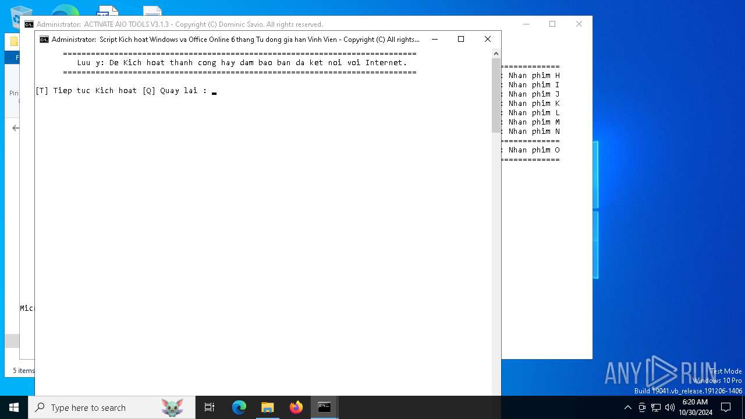Click the 'Luu y' internet notice line
745x419 pixels.
[x=242, y=63]
